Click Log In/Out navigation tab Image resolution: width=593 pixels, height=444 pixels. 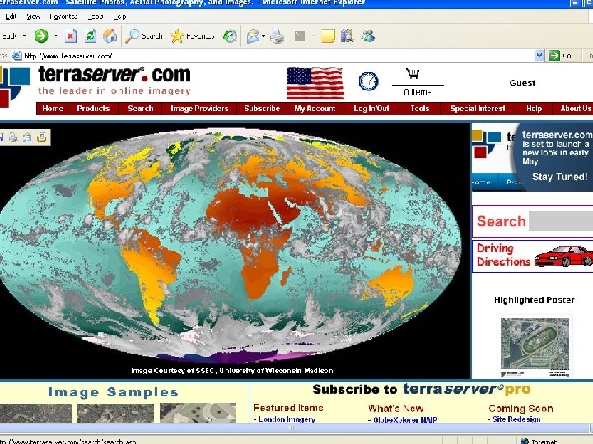pyautogui.click(x=371, y=109)
